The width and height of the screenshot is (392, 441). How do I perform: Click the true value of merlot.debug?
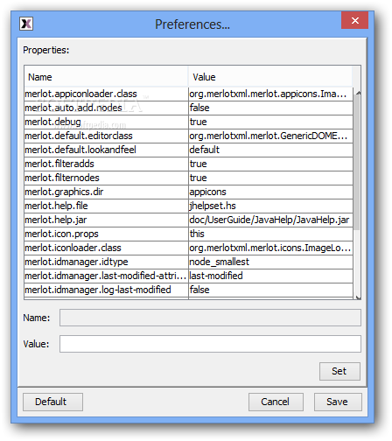click(x=270, y=122)
